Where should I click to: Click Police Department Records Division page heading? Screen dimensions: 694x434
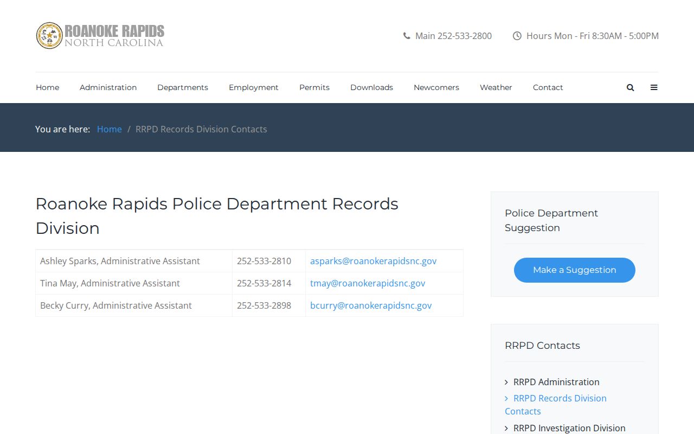pos(217,216)
